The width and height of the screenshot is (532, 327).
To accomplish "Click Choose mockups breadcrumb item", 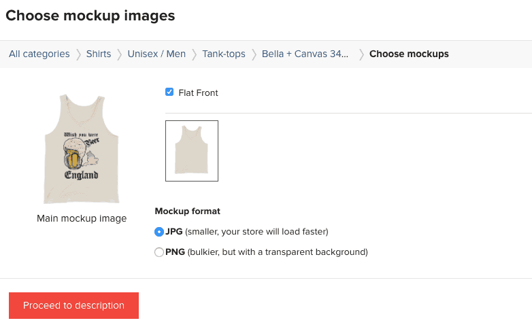I will [x=409, y=54].
